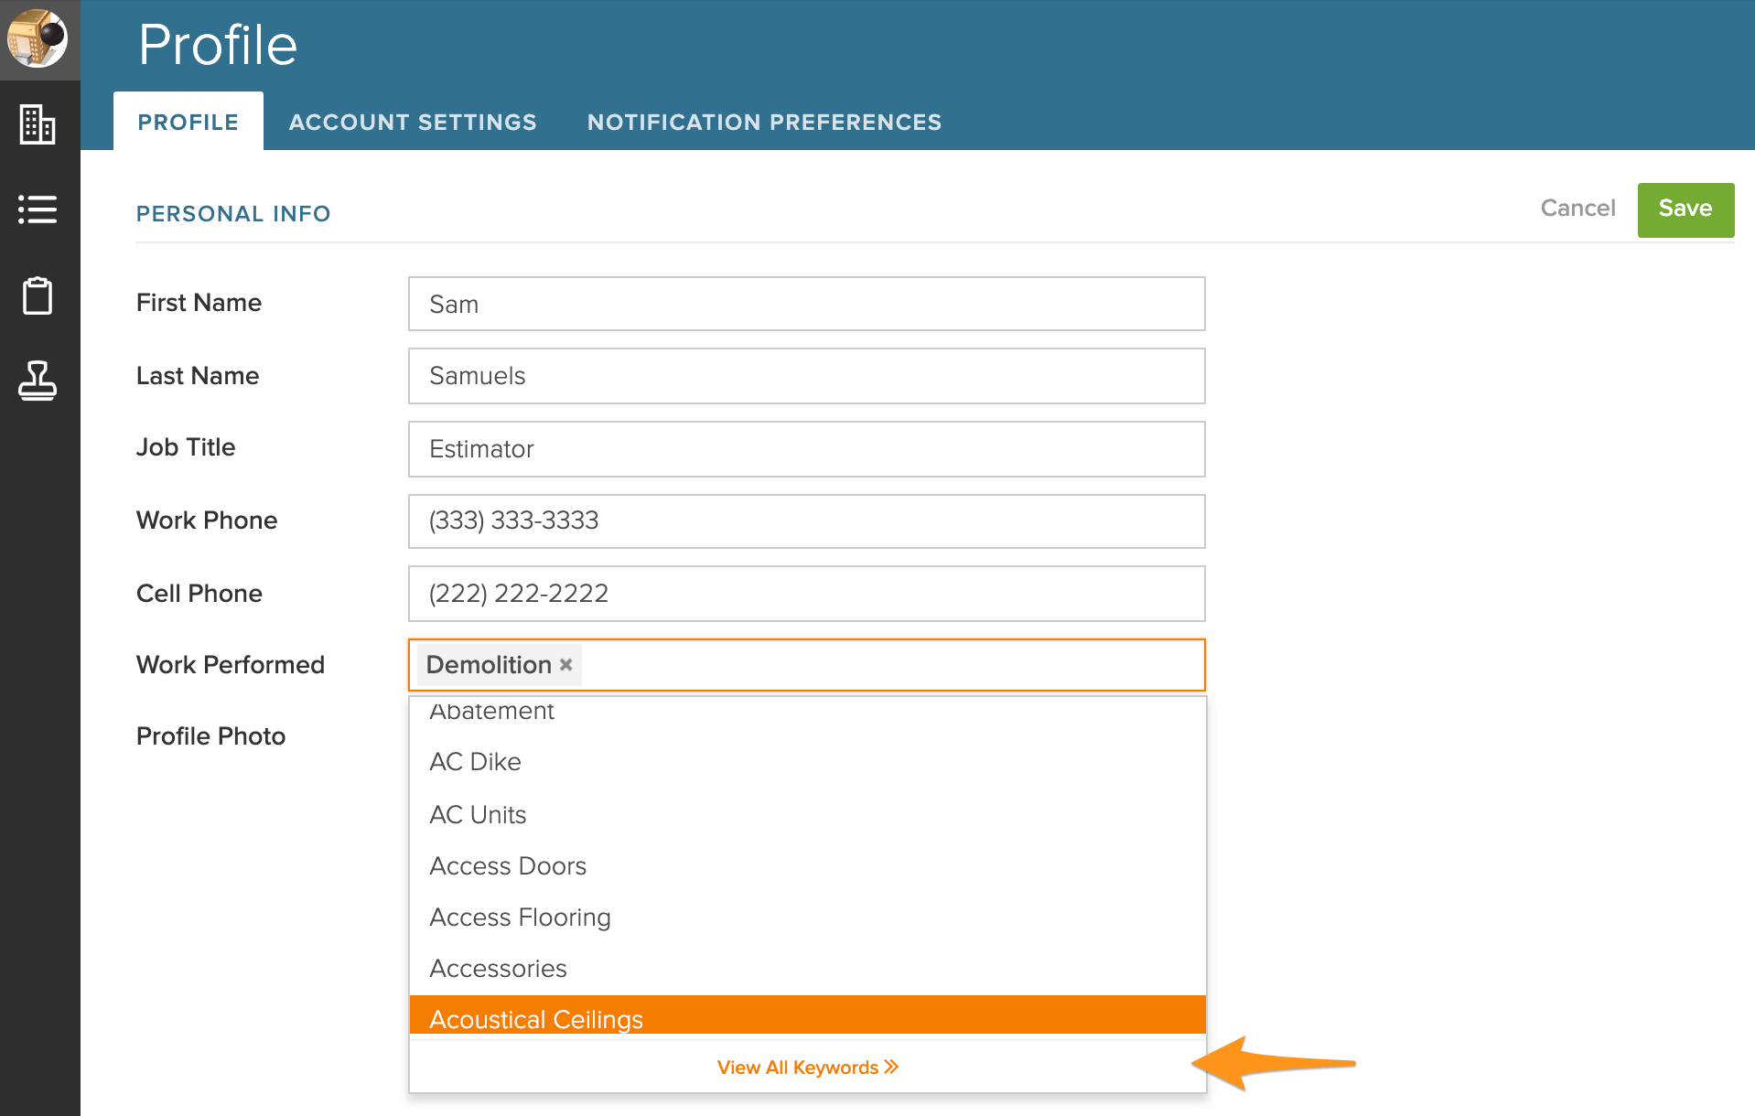This screenshot has width=1755, height=1116.
Task: Switch to the Notification Preferences tab
Action: [x=764, y=122]
